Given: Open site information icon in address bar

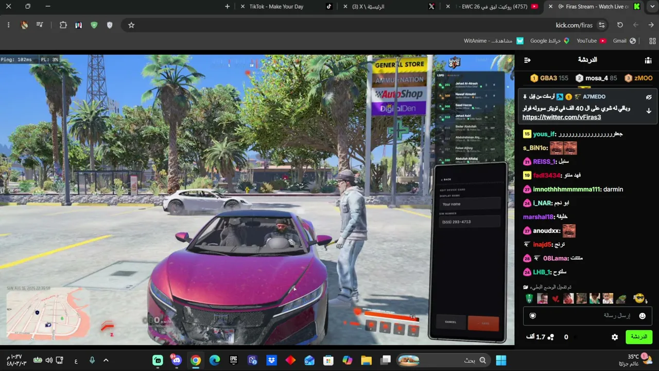Looking at the screenshot, I should point(601,25).
